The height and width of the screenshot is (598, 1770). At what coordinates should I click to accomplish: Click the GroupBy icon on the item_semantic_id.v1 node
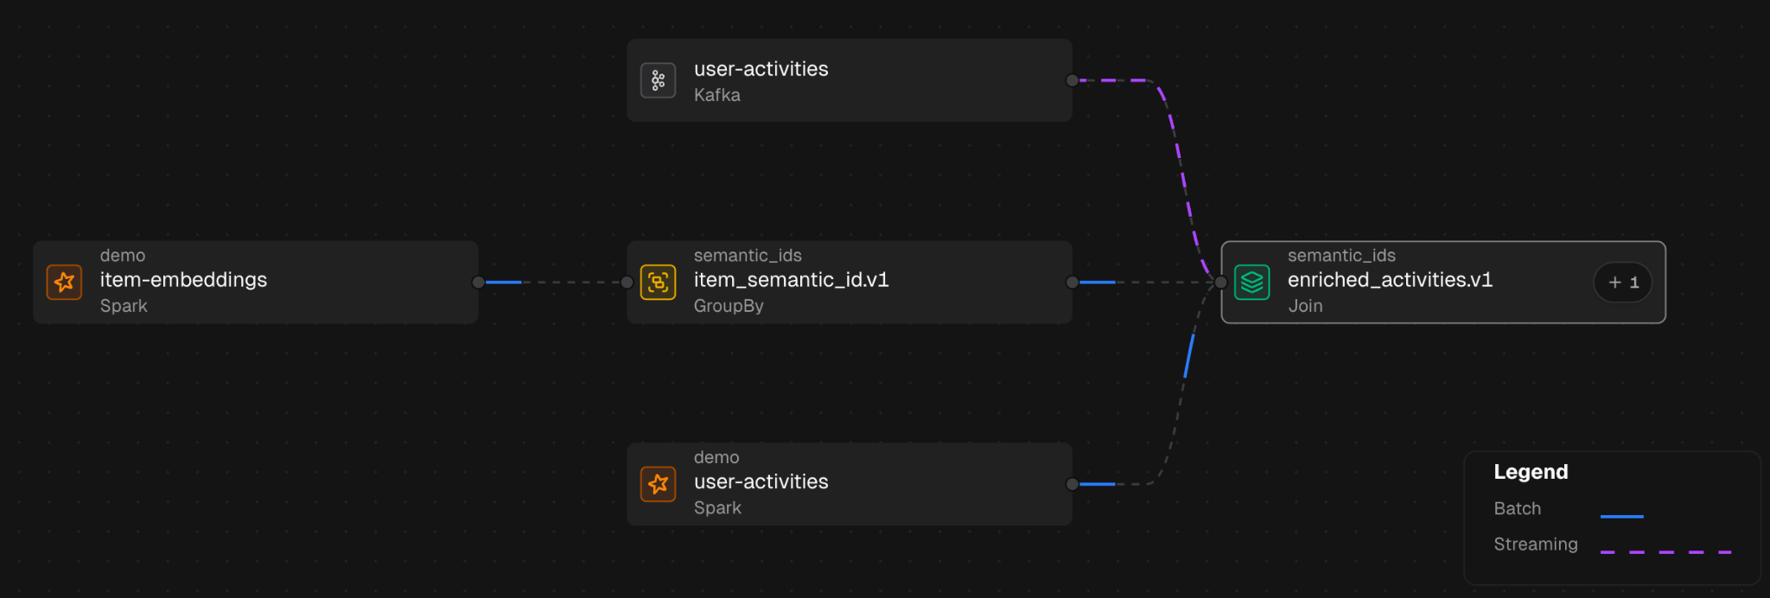pos(658,282)
